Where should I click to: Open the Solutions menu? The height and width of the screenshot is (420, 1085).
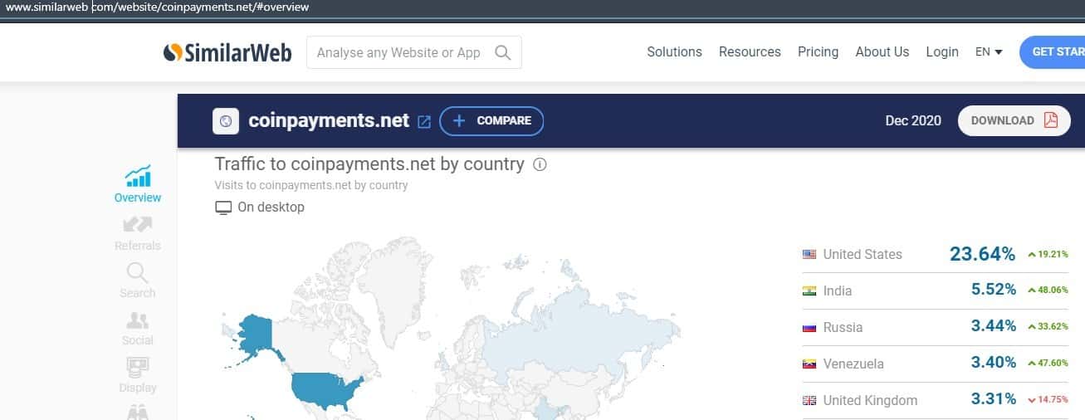674,51
